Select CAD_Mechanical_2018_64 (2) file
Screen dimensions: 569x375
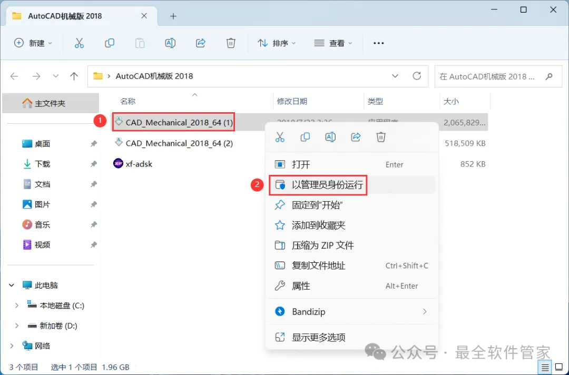pyautogui.click(x=179, y=143)
